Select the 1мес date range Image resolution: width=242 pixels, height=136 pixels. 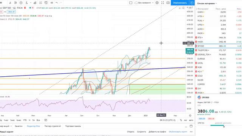tap(6, 120)
